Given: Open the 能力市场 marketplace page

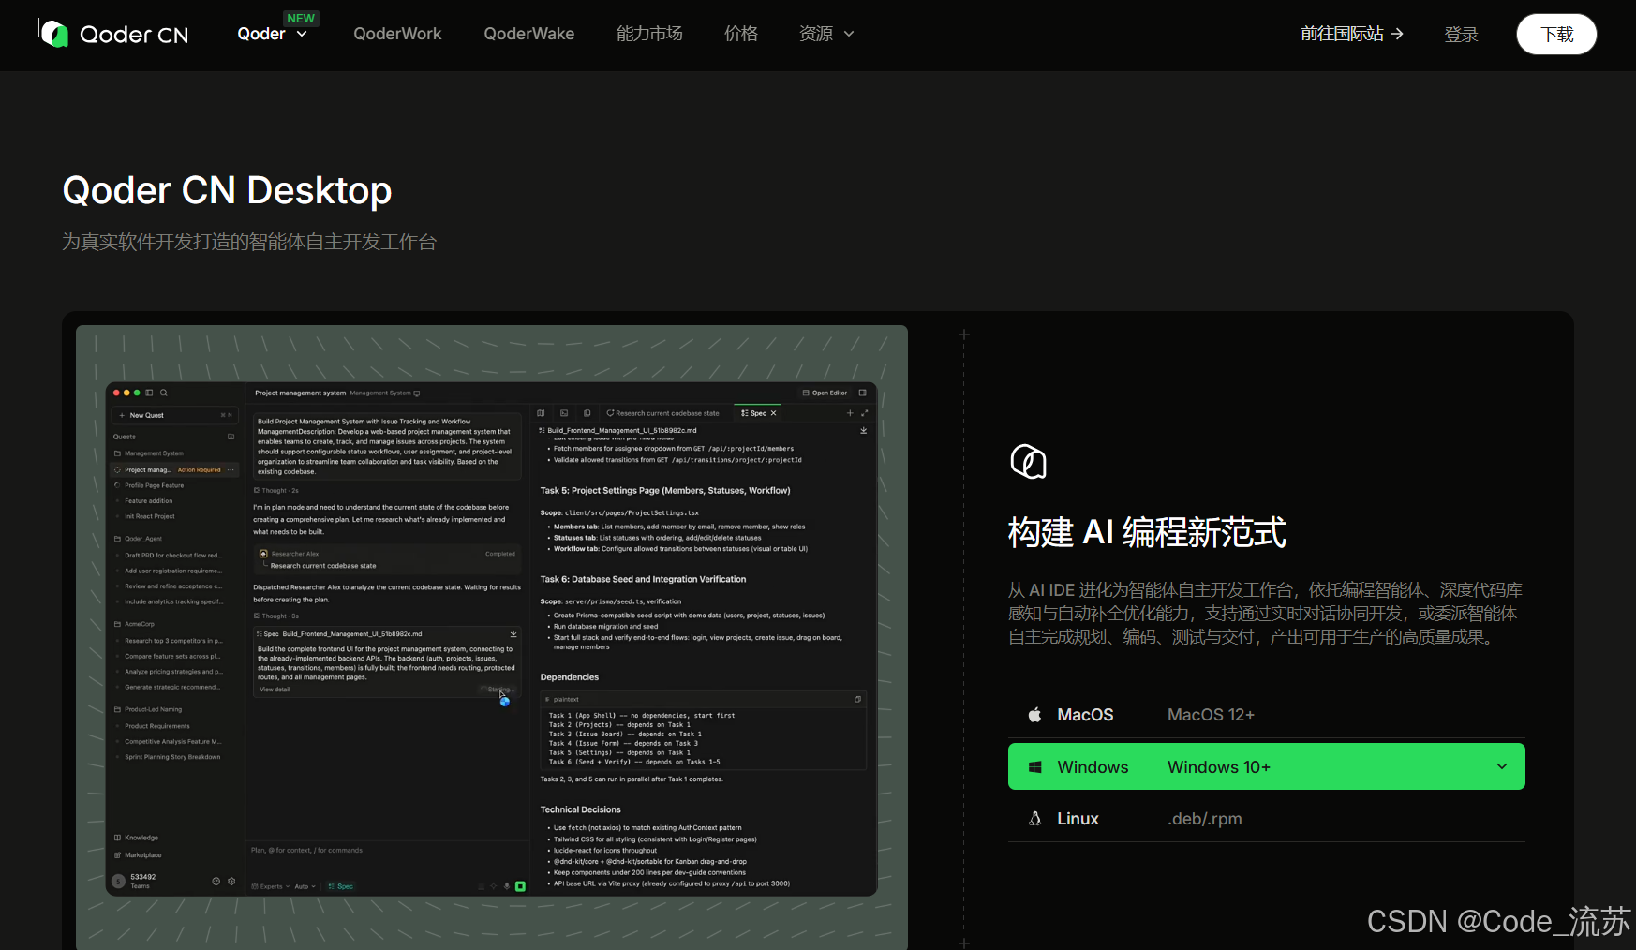Looking at the screenshot, I should pyautogui.click(x=649, y=34).
